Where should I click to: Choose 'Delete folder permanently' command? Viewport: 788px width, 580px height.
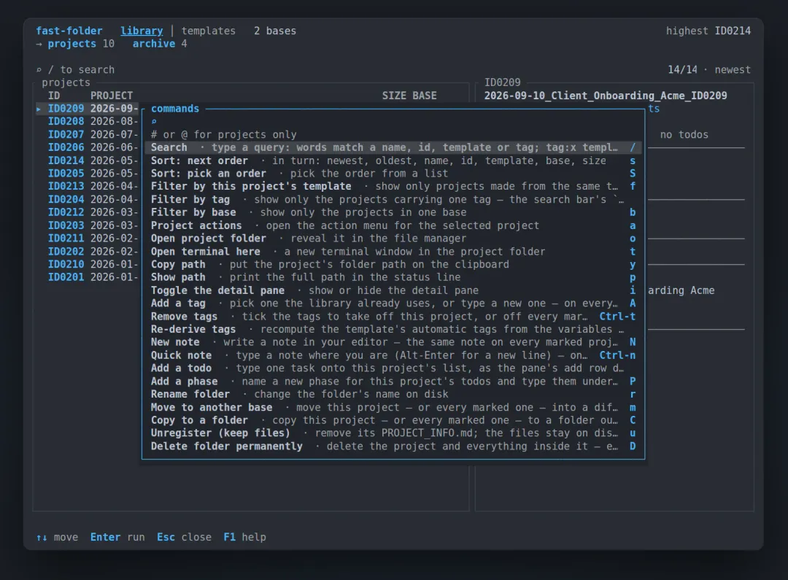tap(393, 446)
